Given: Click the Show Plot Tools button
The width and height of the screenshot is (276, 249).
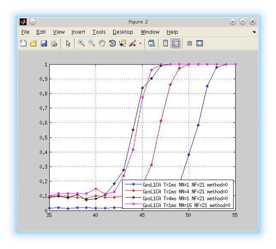Looking at the screenshot, I should point(199,43).
